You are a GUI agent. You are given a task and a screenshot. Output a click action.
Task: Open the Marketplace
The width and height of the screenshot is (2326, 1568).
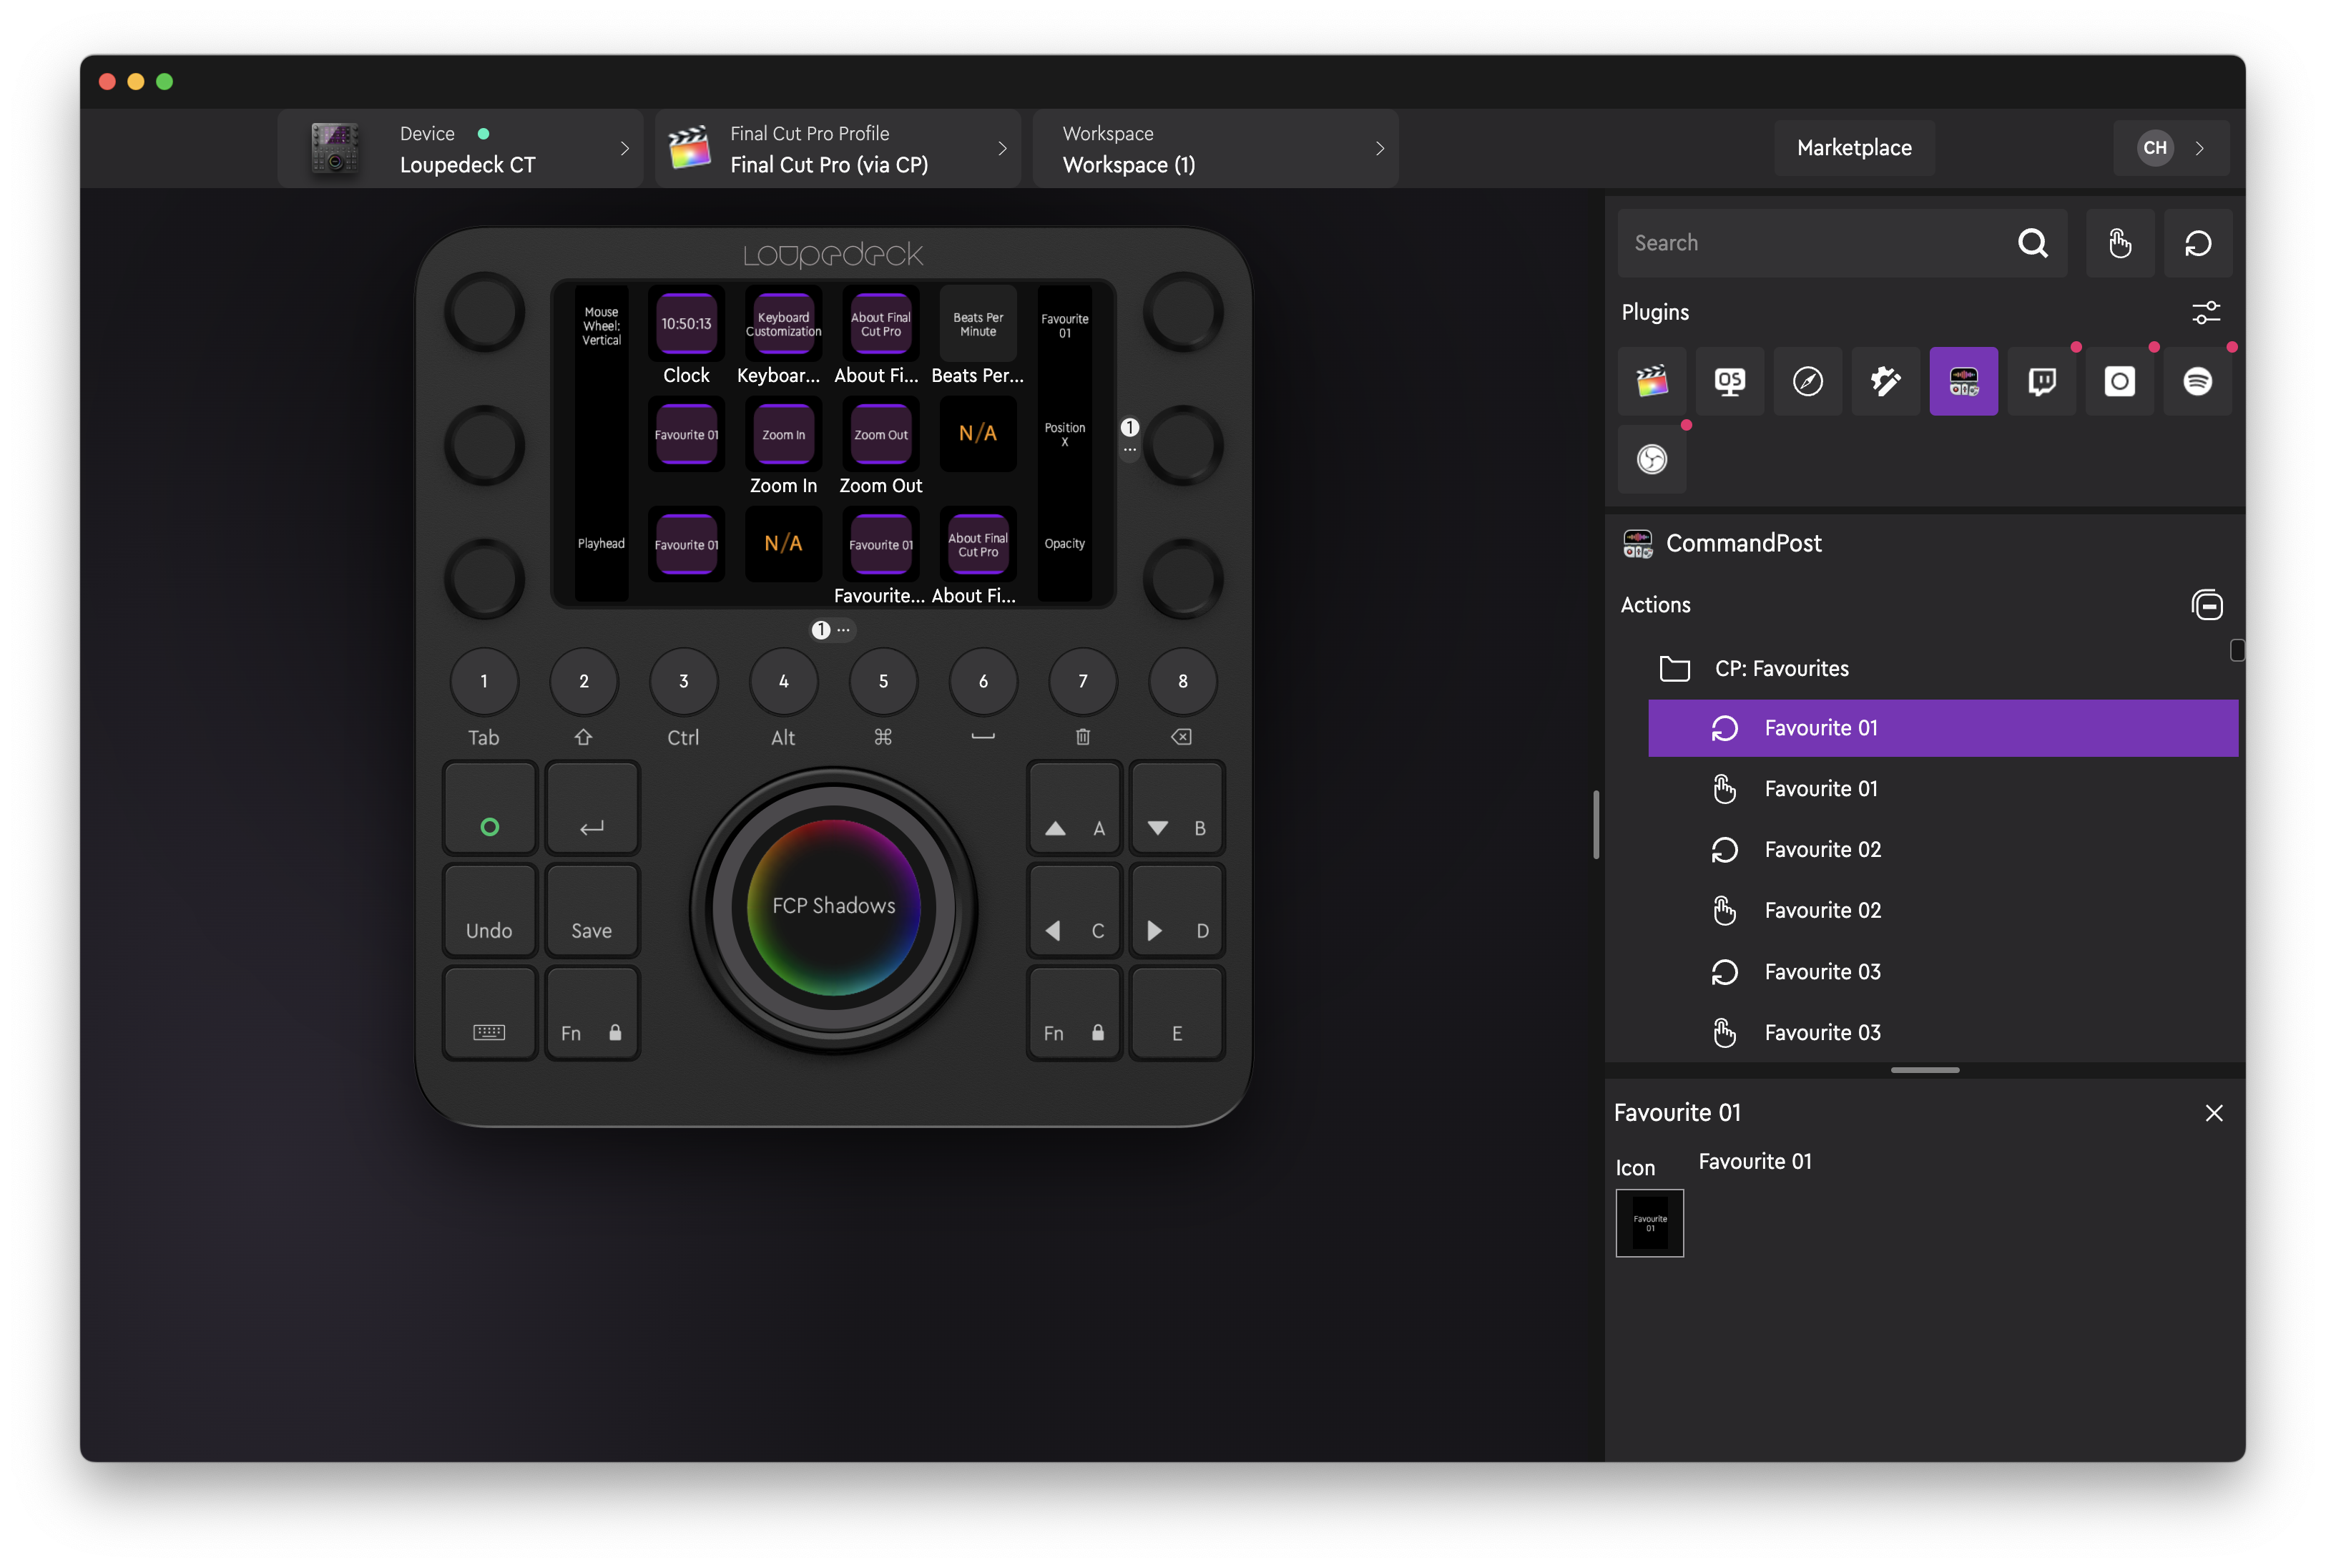point(1853,148)
